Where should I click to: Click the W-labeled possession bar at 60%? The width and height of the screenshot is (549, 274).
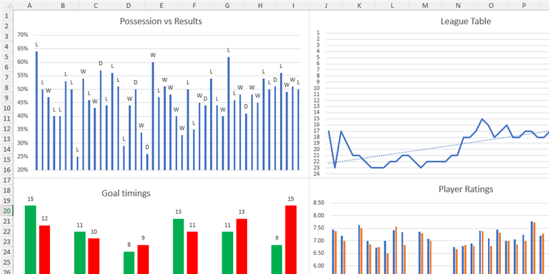coord(153,116)
